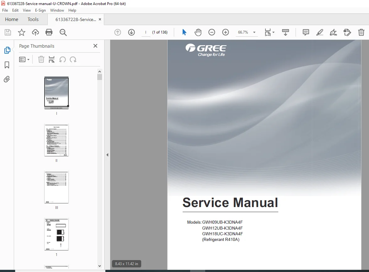The width and height of the screenshot is (369, 272).
Task: Go to next page arrow
Action: [x=131, y=32]
